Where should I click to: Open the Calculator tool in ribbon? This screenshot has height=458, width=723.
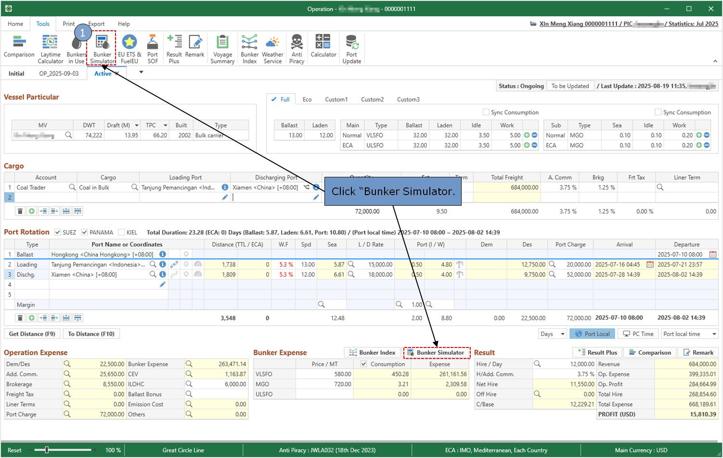(323, 46)
